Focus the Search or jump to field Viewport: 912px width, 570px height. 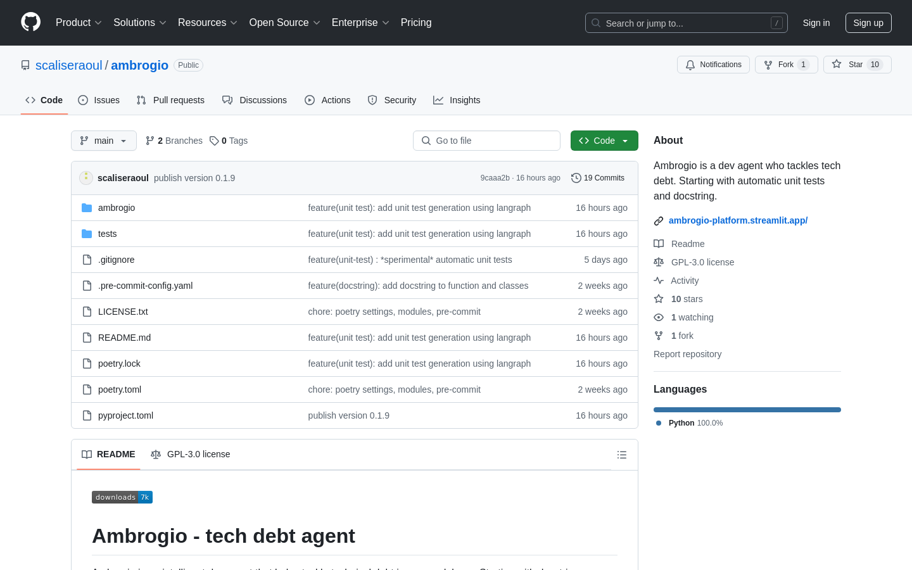pyautogui.click(x=687, y=23)
